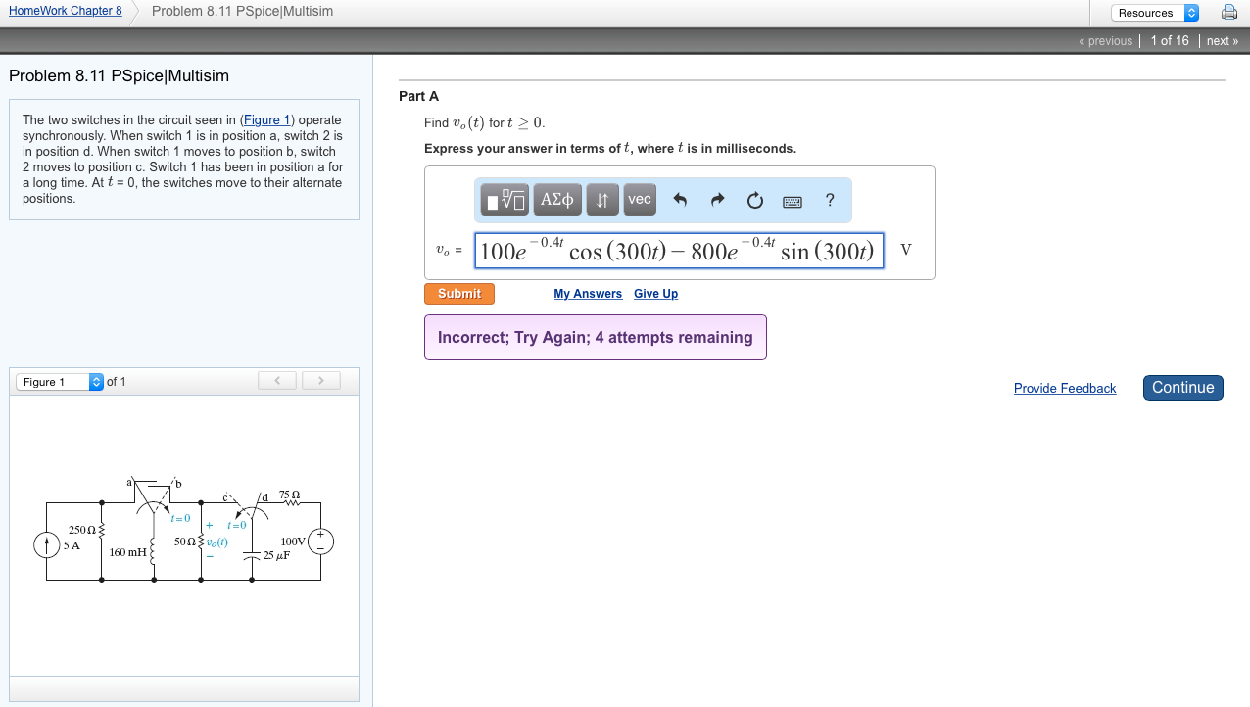
Task: Click the reset circular arrow icon
Action: tap(754, 201)
